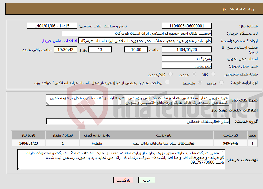The height and width of the screenshot is (189, 263).
Task: Click the نام خدمت column header
Action: coord(164,135)
